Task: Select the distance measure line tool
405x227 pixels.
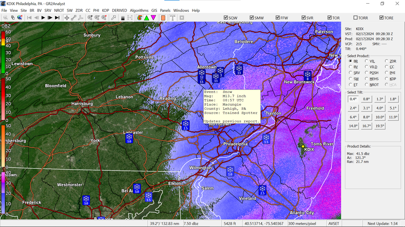Action: [x=74, y=17]
